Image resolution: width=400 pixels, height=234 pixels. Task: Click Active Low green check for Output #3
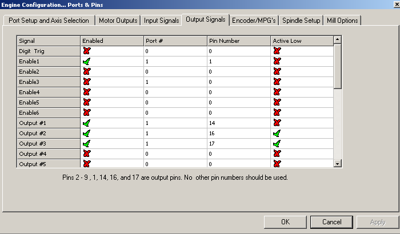pyautogui.click(x=277, y=143)
